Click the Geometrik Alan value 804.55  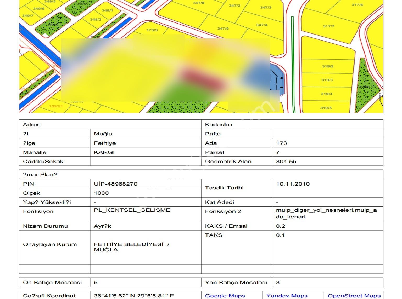click(x=286, y=161)
